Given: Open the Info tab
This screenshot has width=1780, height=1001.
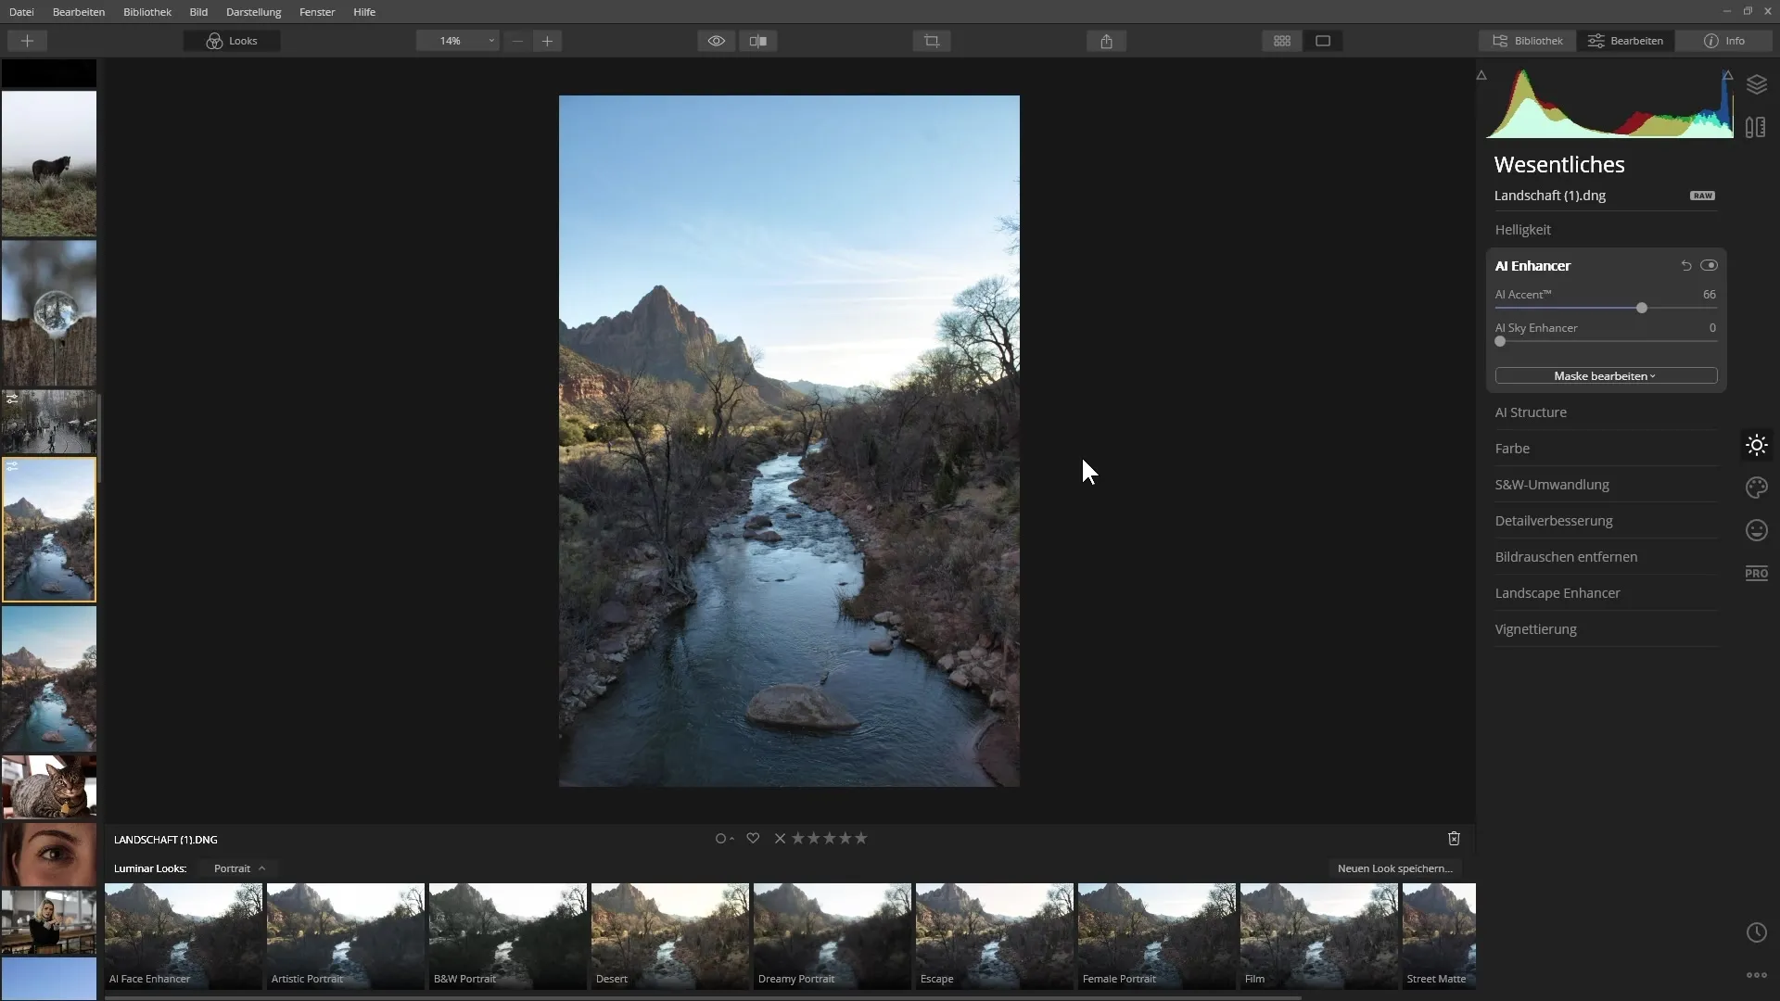Looking at the screenshot, I should pyautogui.click(x=1724, y=41).
